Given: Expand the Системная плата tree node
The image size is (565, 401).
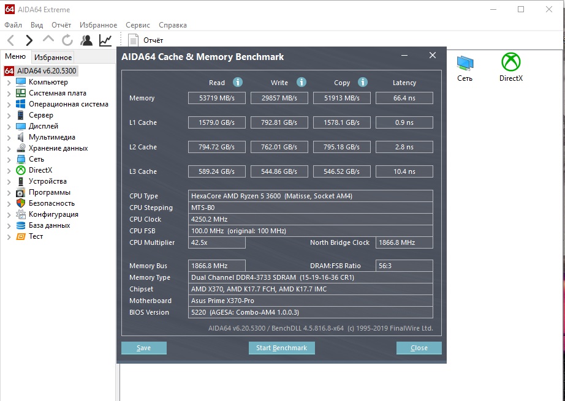Looking at the screenshot, I should (9, 93).
